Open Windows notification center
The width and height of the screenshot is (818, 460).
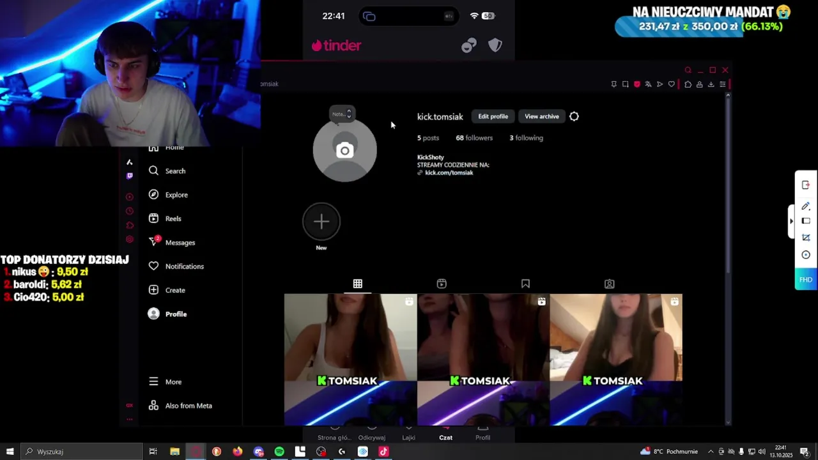(x=804, y=452)
